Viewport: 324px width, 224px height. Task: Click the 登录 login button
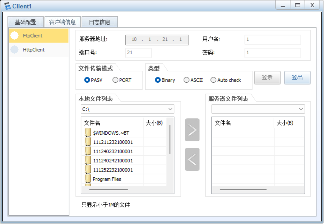tap(267, 78)
